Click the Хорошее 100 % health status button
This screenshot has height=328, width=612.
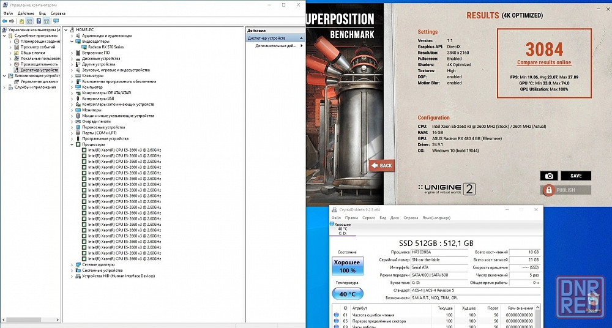point(348,266)
